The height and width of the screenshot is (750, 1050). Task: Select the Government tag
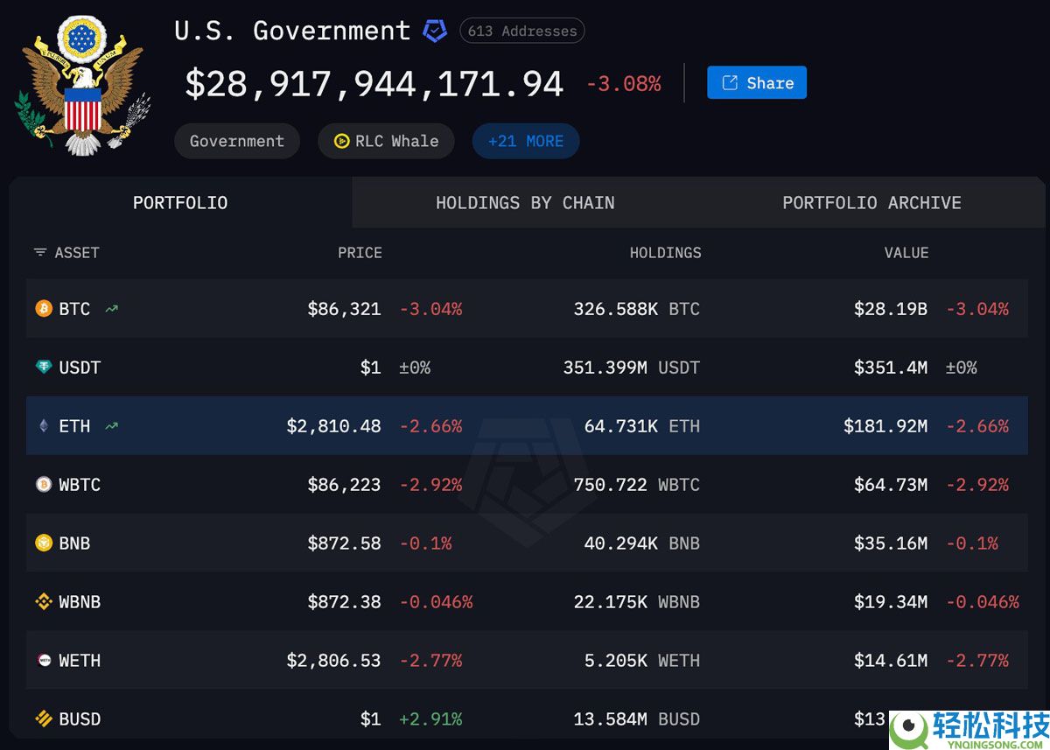point(236,141)
